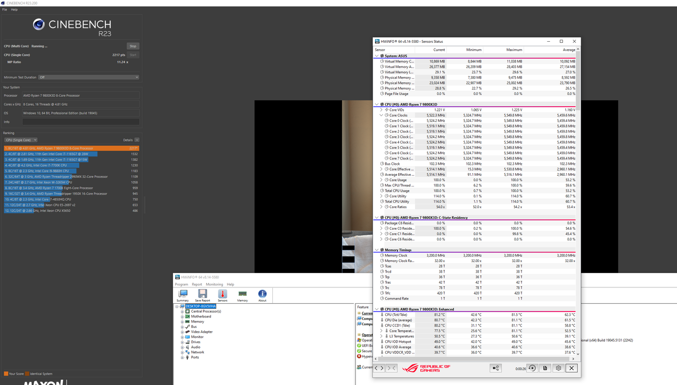Collapse the Core Clocks sensor group

click(x=382, y=115)
